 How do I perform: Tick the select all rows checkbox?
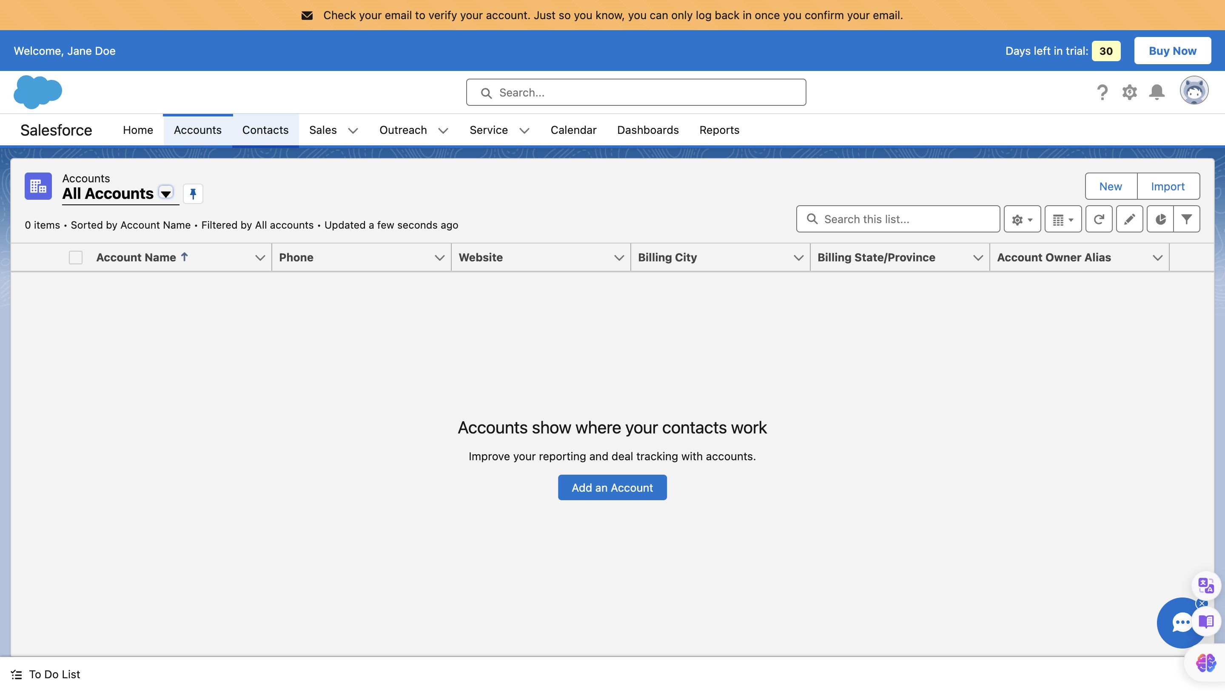click(x=76, y=257)
